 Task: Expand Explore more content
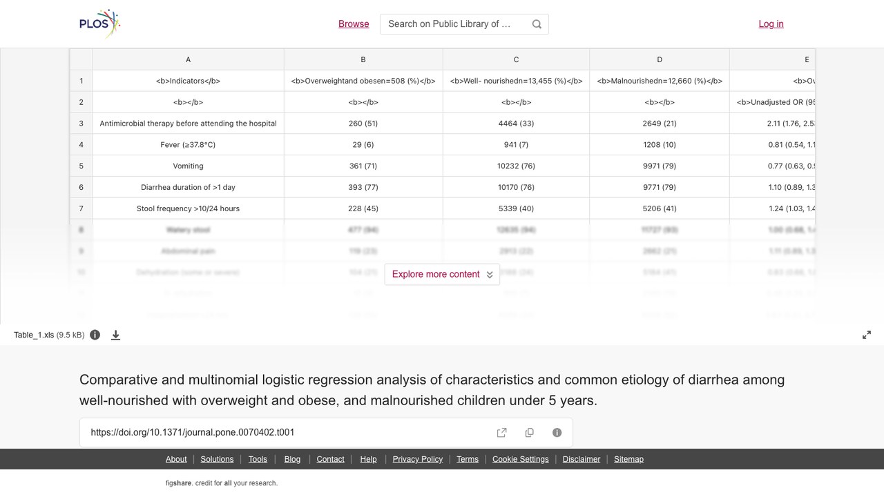(x=442, y=274)
